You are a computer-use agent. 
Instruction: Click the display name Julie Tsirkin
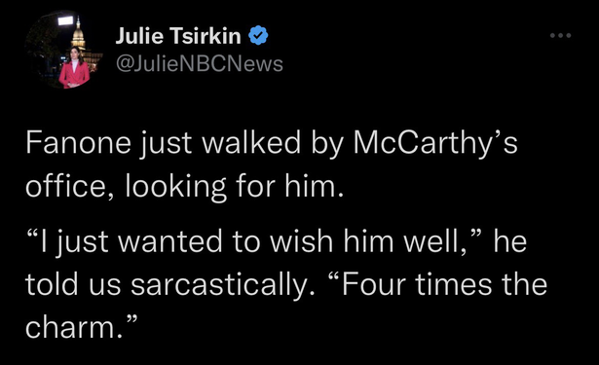pyautogui.click(x=178, y=35)
